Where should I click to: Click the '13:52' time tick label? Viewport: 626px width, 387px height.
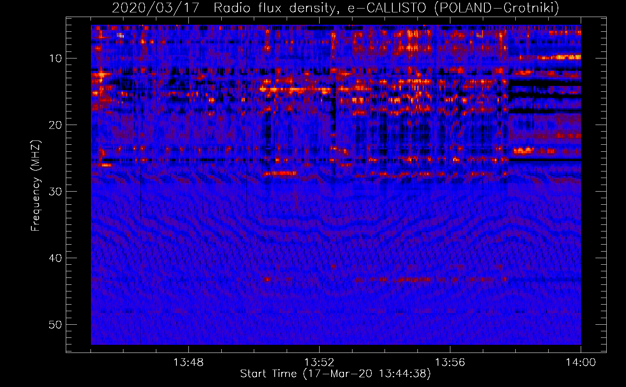coord(319,363)
